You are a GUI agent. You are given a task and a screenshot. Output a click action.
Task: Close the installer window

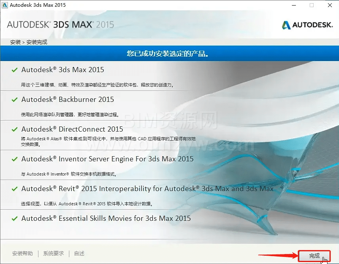[330, 5]
